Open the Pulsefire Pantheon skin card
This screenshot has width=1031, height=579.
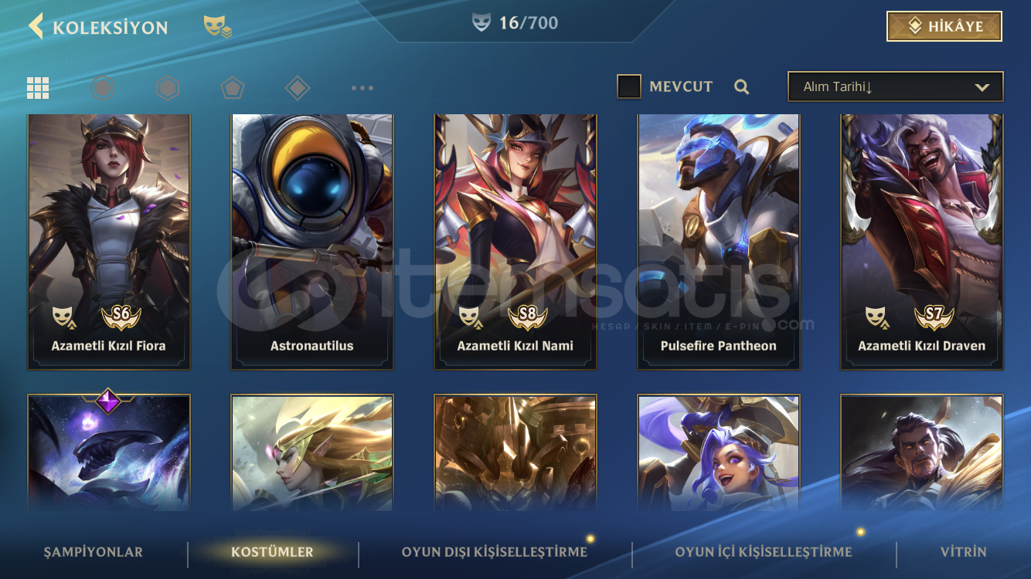coord(719,242)
